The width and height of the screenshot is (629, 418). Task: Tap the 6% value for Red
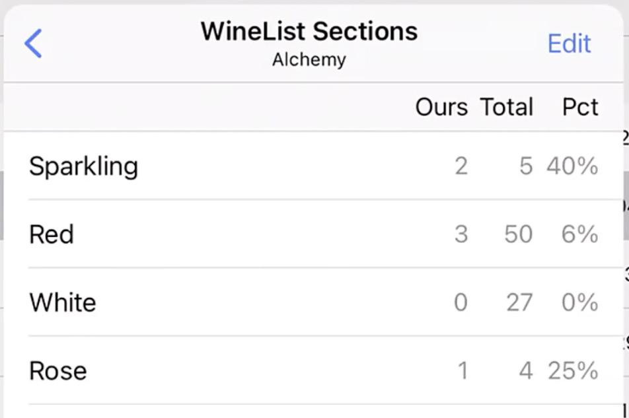pos(580,234)
